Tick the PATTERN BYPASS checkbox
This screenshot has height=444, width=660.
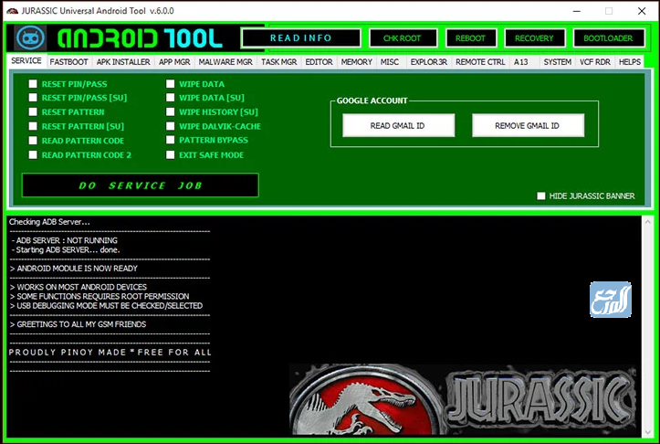pyautogui.click(x=171, y=141)
